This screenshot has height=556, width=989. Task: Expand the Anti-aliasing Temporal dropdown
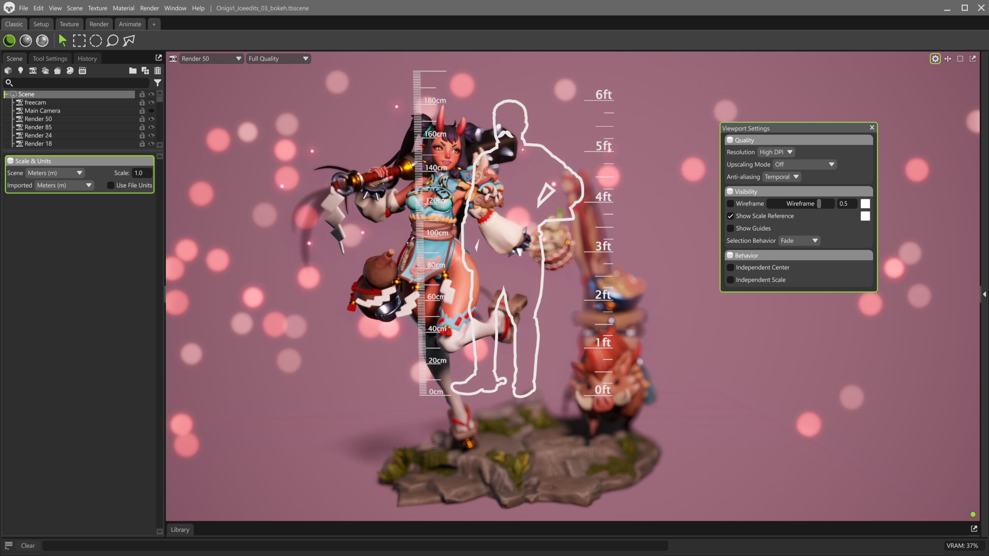[x=782, y=177]
